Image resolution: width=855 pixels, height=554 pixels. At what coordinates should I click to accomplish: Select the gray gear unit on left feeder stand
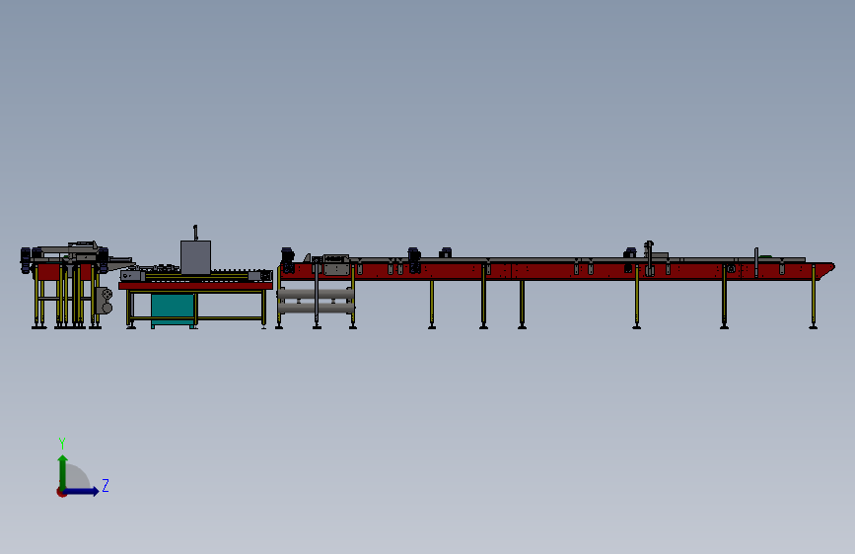coord(104,301)
